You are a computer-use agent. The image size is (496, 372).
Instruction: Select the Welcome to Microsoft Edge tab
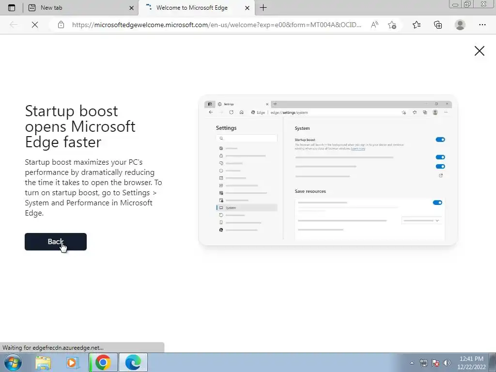point(196,8)
